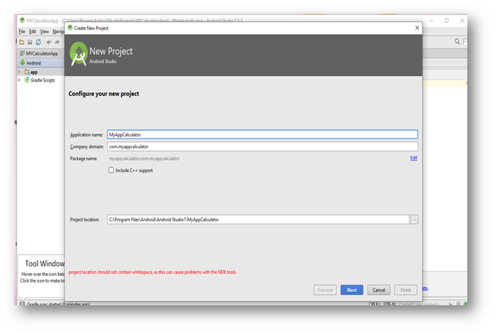This screenshot has height=333, width=495.
Task: Click the app module folder icon
Action: [27, 72]
